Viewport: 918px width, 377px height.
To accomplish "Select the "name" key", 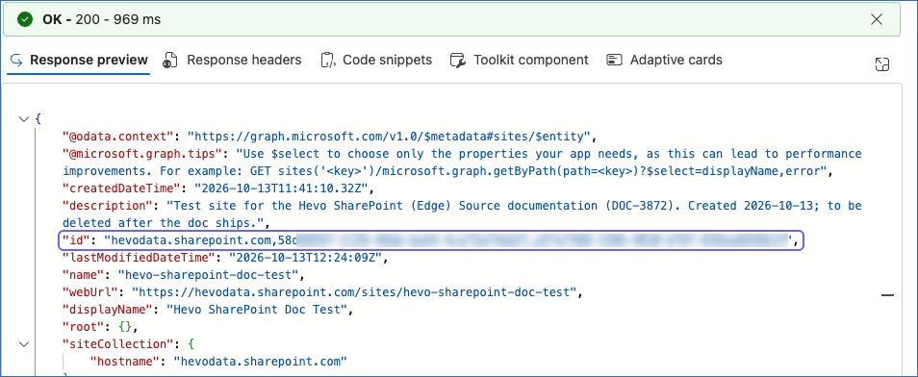I will pos(84,274).
